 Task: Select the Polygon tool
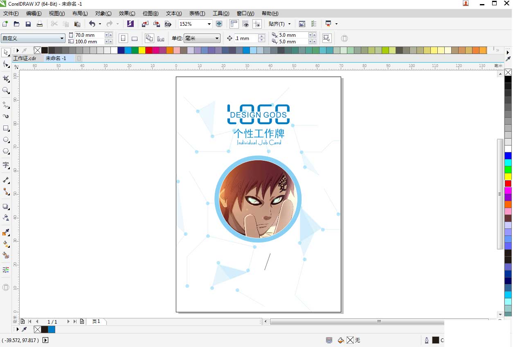pyautogui.click(x=6, y=151)
